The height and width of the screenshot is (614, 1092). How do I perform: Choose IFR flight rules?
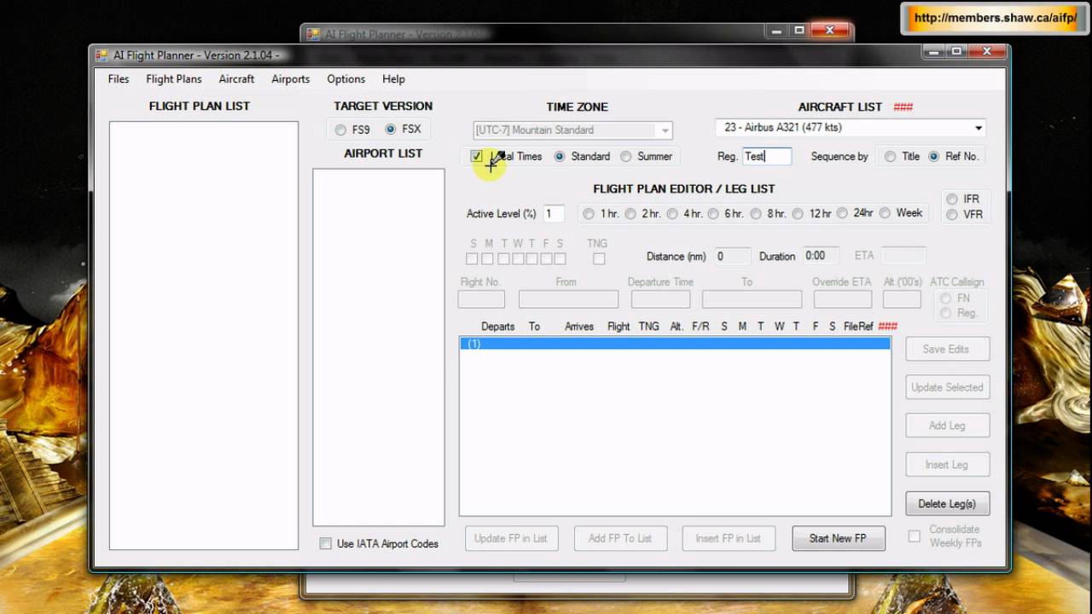pos(952,200)
